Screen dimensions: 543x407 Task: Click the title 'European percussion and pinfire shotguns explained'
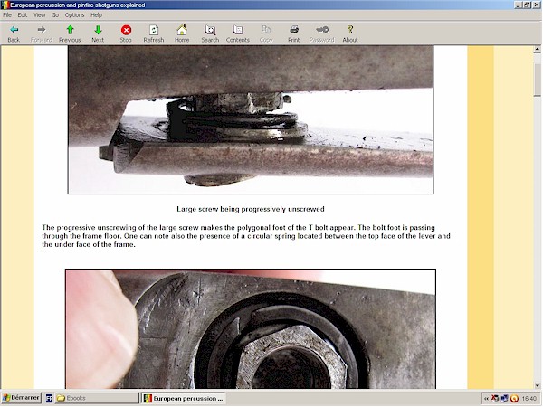78,5
